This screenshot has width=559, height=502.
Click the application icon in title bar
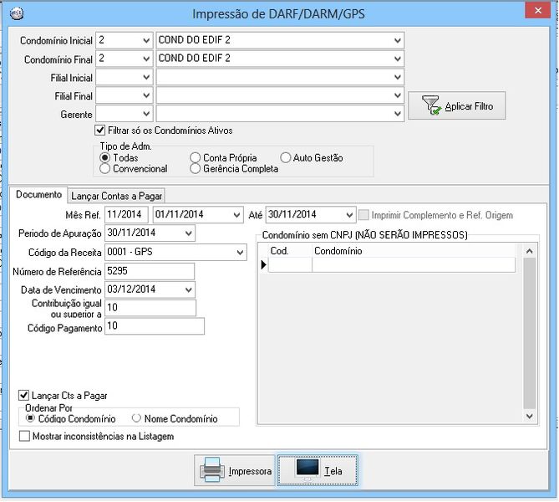(17, 14)
